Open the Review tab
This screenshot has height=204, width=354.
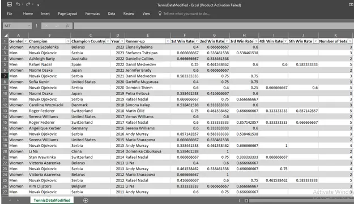point(129,14)
